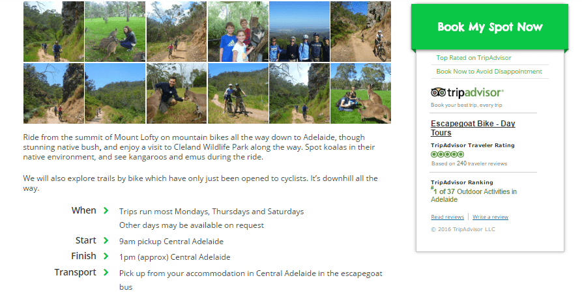The height and width of the screenshot is (293, 582).
Task: Click the Top Rated on TripAdvisor text
Action: (473, 58)
